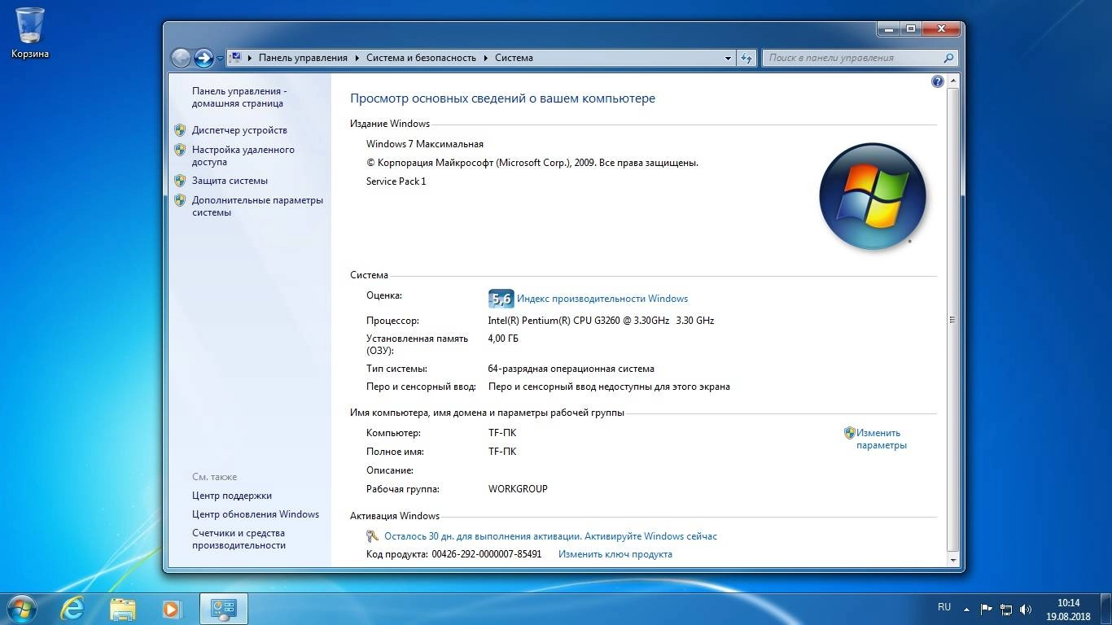Viewport: 1112px width, 625px height.
Task: Click shield icon beside 'Настройка удаленного доступа'
Action: pos(180,150)
